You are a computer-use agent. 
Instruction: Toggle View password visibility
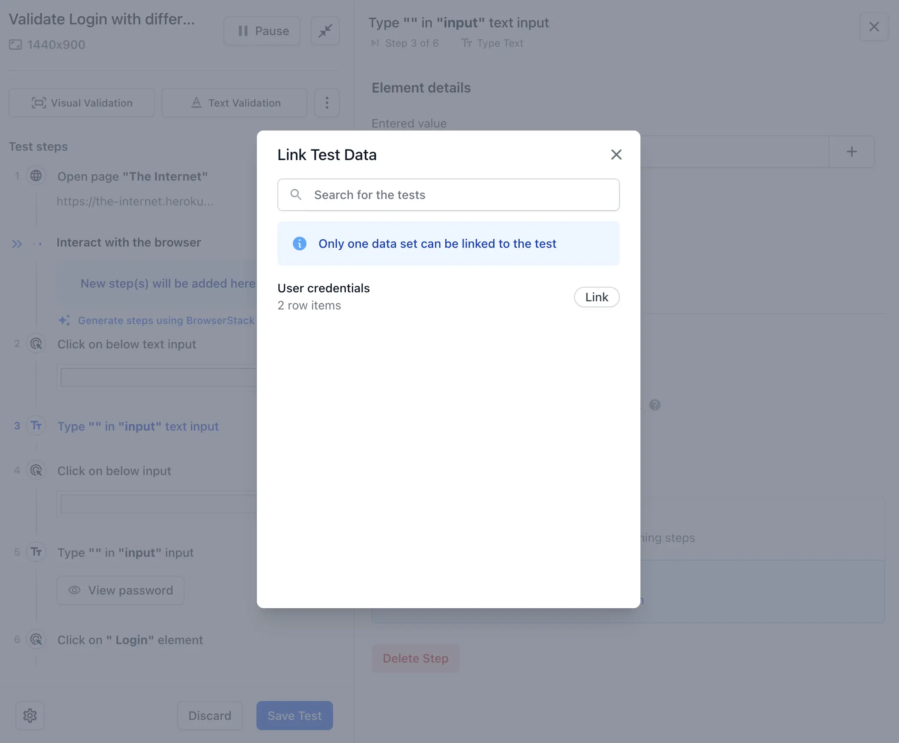click(x=120, y=590)
